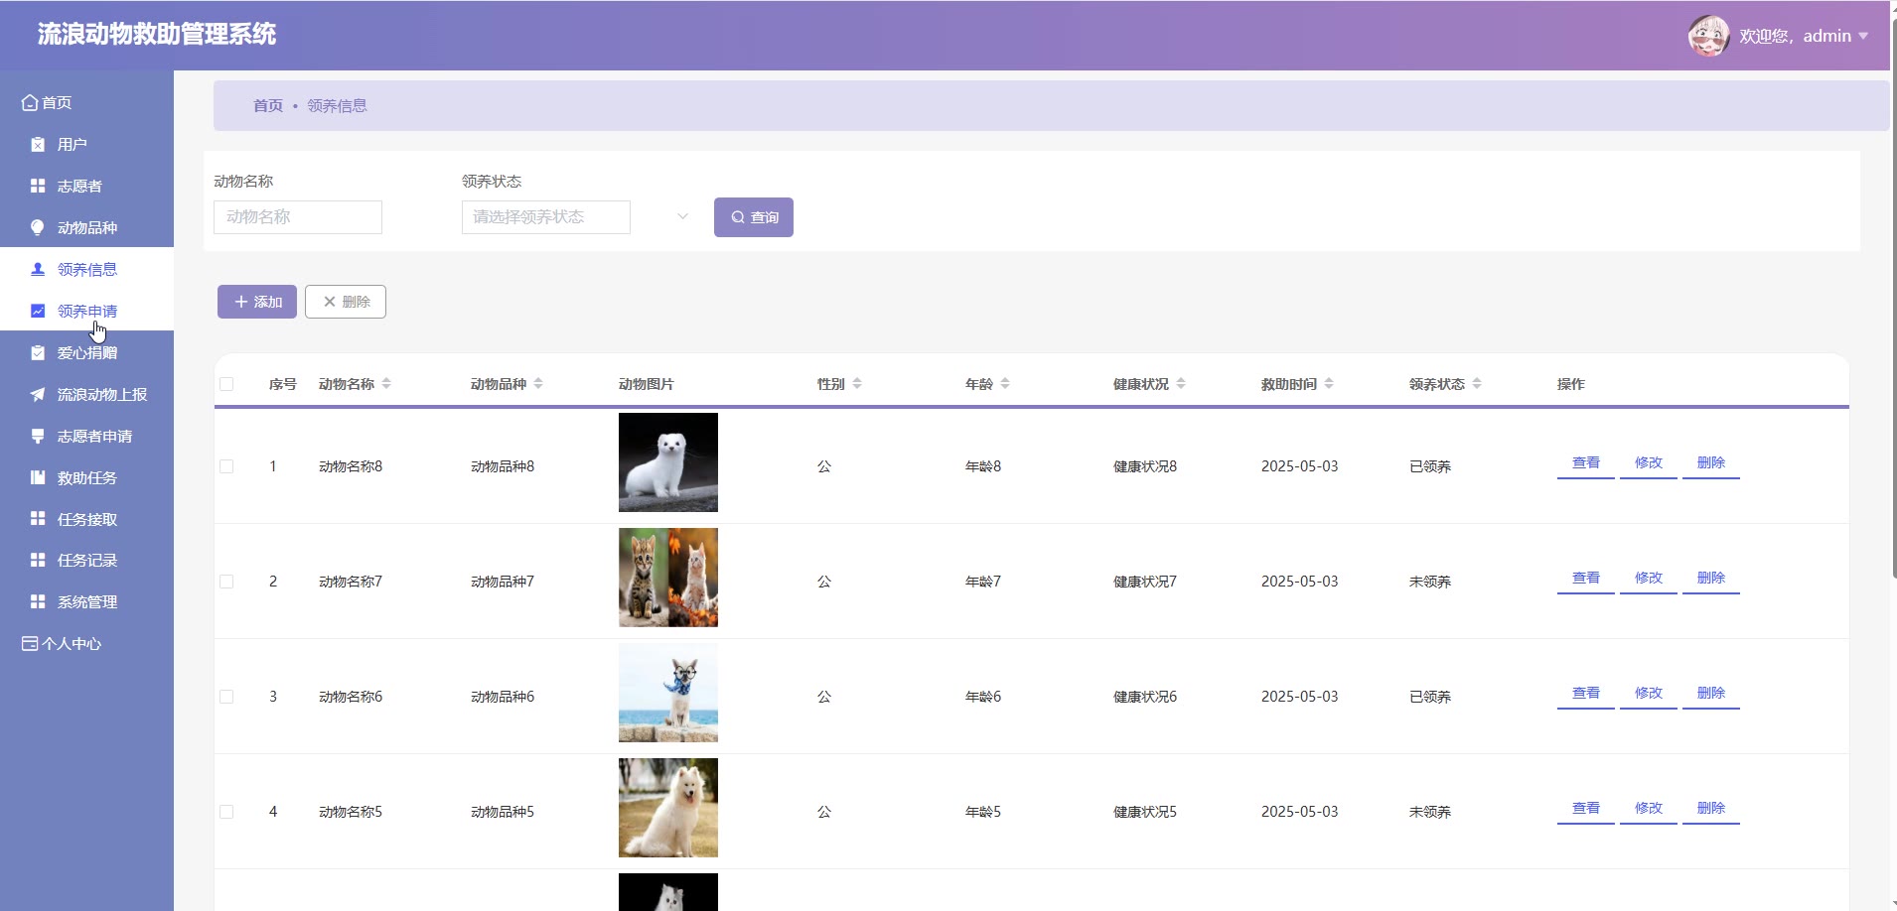Click the 动物名称 search input field
The width and height of the screenshot is (1897, 911).
tap(298, 217)
